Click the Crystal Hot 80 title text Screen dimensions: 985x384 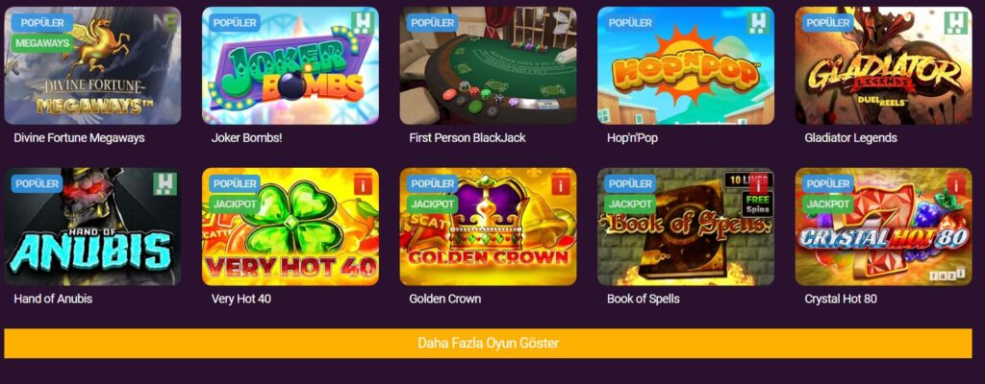tap(841, 299)
